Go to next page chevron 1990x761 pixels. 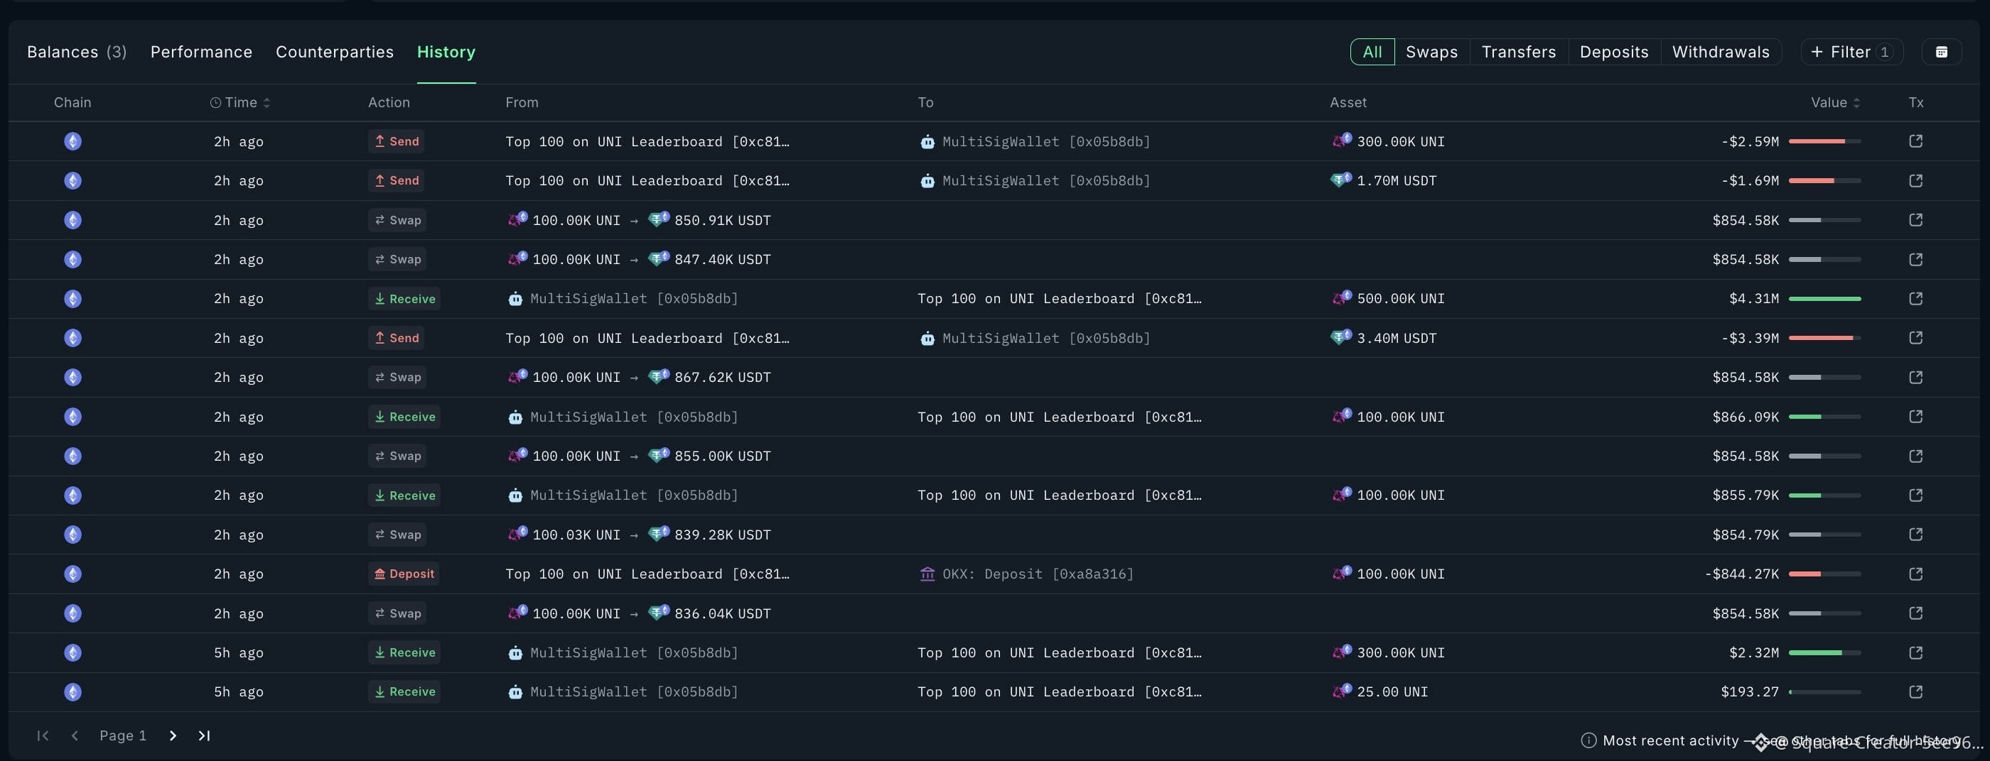pos(172,735)
